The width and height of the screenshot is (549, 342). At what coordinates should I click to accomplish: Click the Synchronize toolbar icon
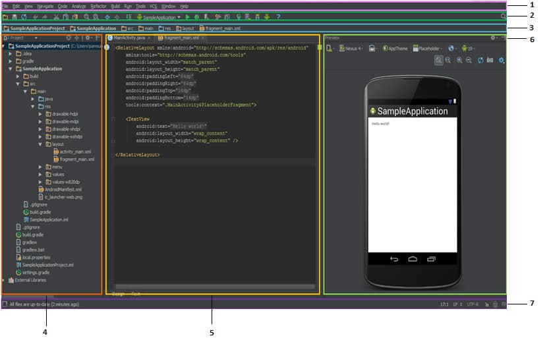(24, 16)
